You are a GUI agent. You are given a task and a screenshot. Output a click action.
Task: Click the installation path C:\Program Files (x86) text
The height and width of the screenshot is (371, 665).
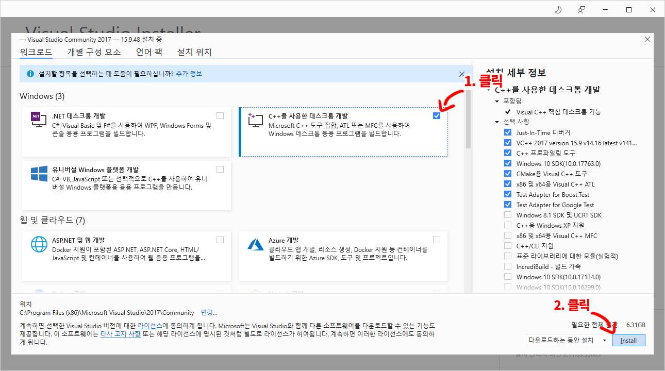[x=107, y=313]
